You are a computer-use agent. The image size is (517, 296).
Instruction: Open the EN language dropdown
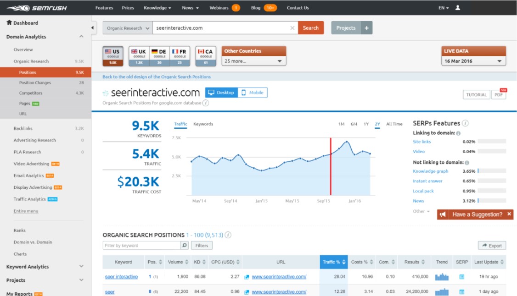pos(444,8)
